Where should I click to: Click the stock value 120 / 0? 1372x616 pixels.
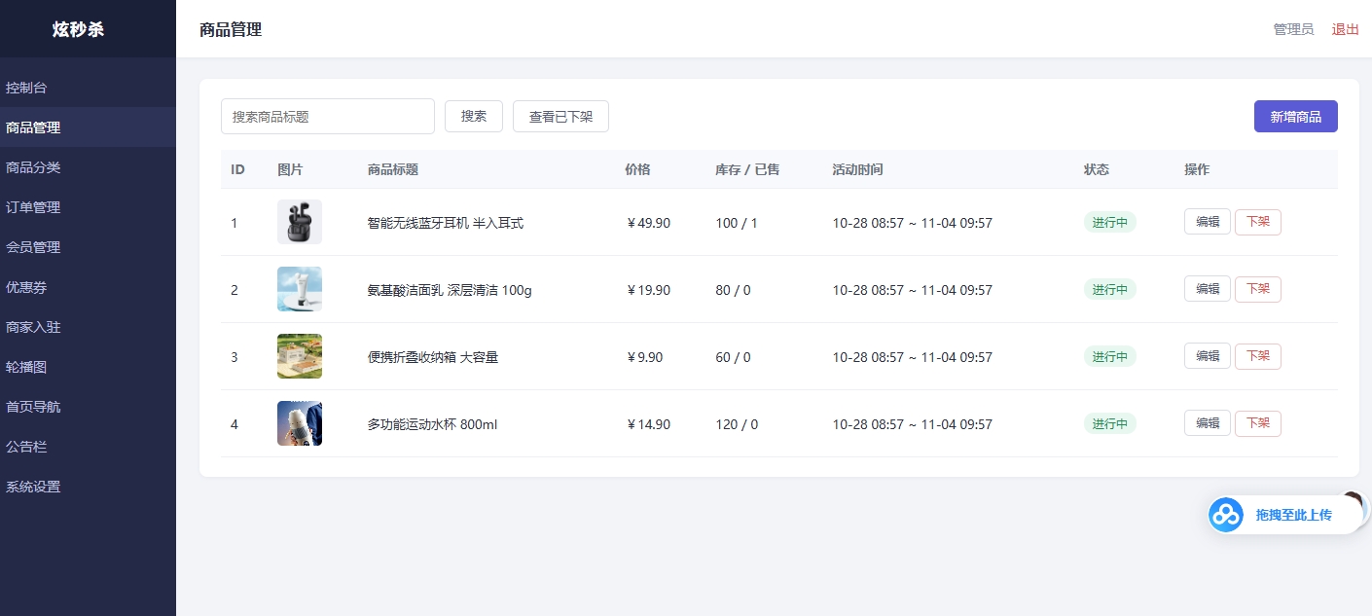click(737, 424)
